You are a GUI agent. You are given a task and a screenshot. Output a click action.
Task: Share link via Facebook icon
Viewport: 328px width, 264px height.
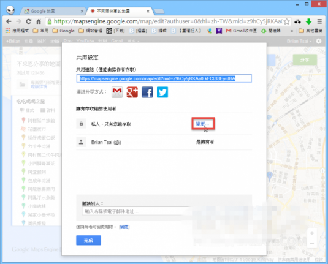tap(147, 92)
